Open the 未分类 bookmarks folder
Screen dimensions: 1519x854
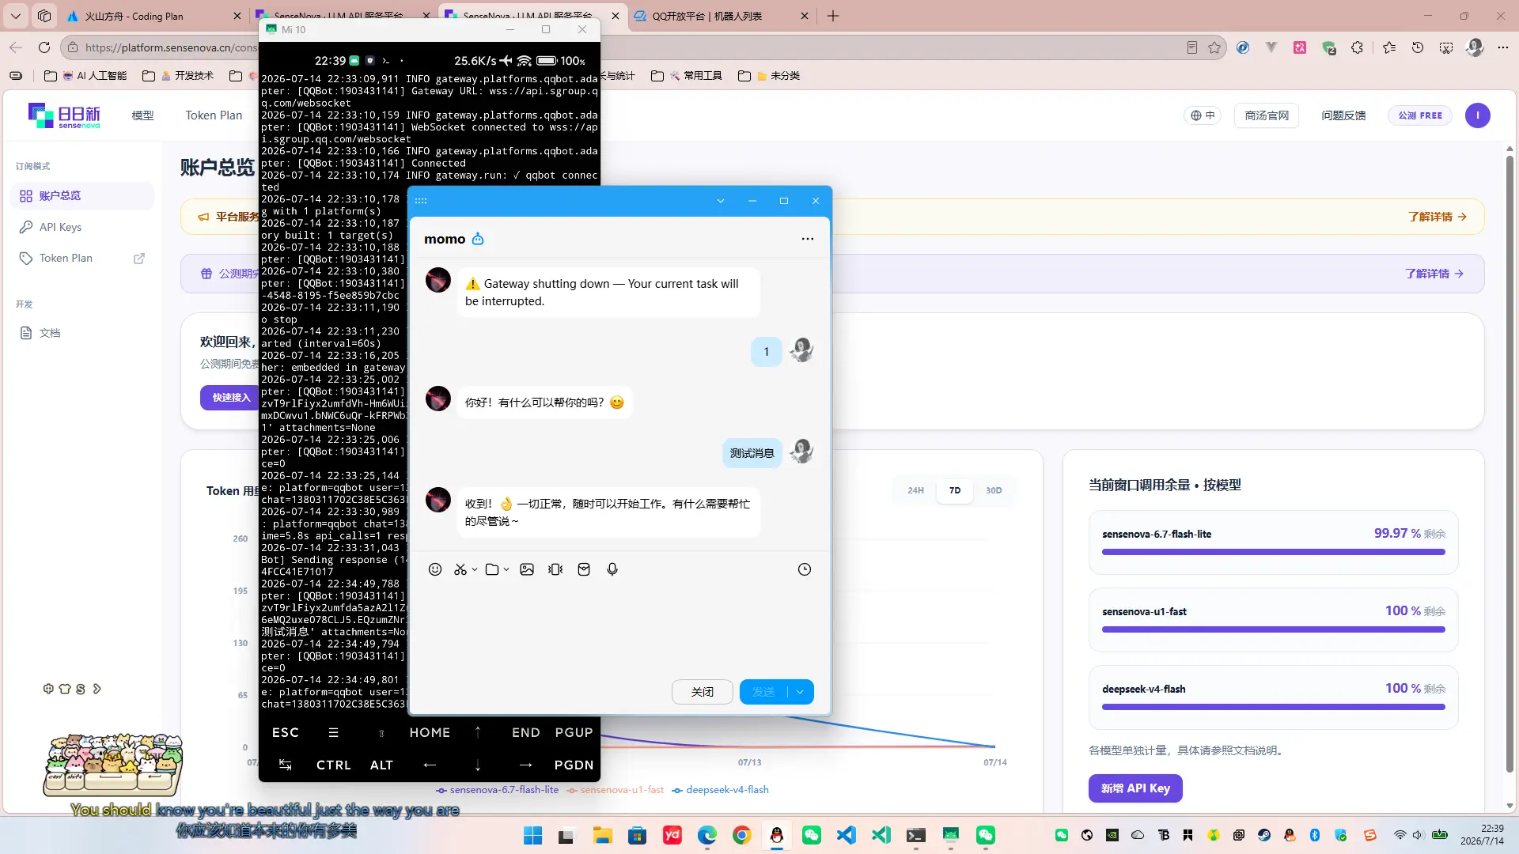click(x=769, y=76)
